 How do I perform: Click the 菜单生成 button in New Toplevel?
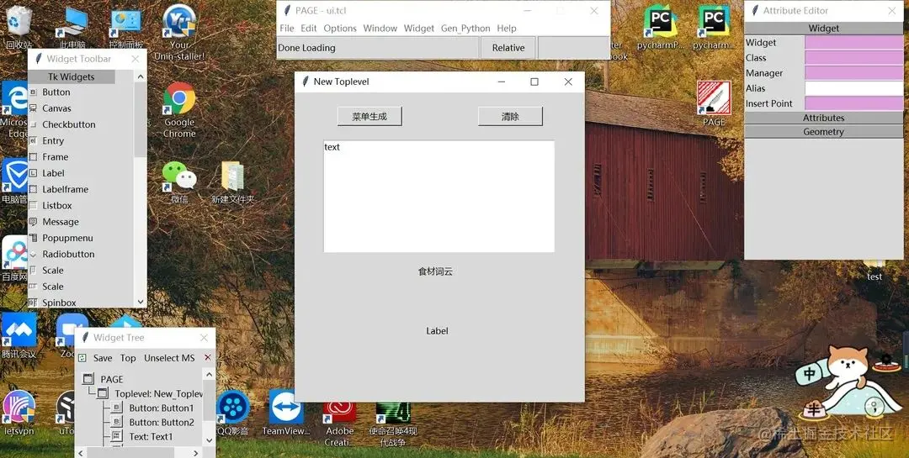pos(369,116)
